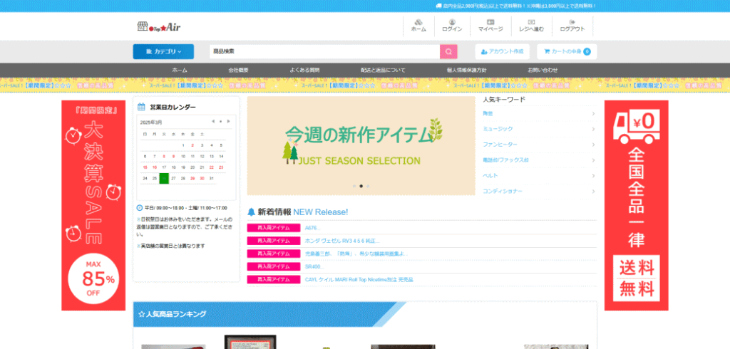Click the 商品検索 search input field
Viewport: 730px width, 349px height.
coord(324,51)
